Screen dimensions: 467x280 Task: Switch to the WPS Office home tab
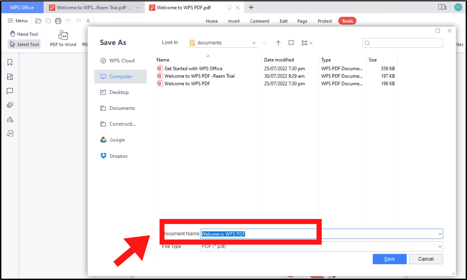point(22,7)
